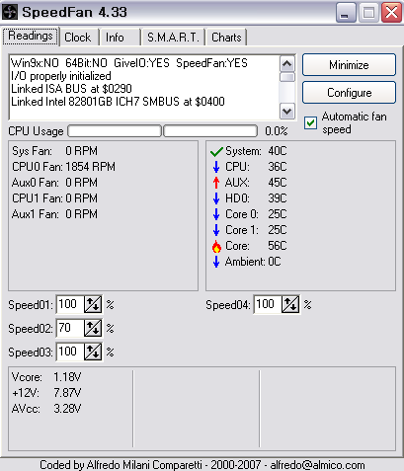The height and width of the screenshot is (471, 404).
Task: Click the Sys Fan 0 RPM reading
Action: click(54, 151)
